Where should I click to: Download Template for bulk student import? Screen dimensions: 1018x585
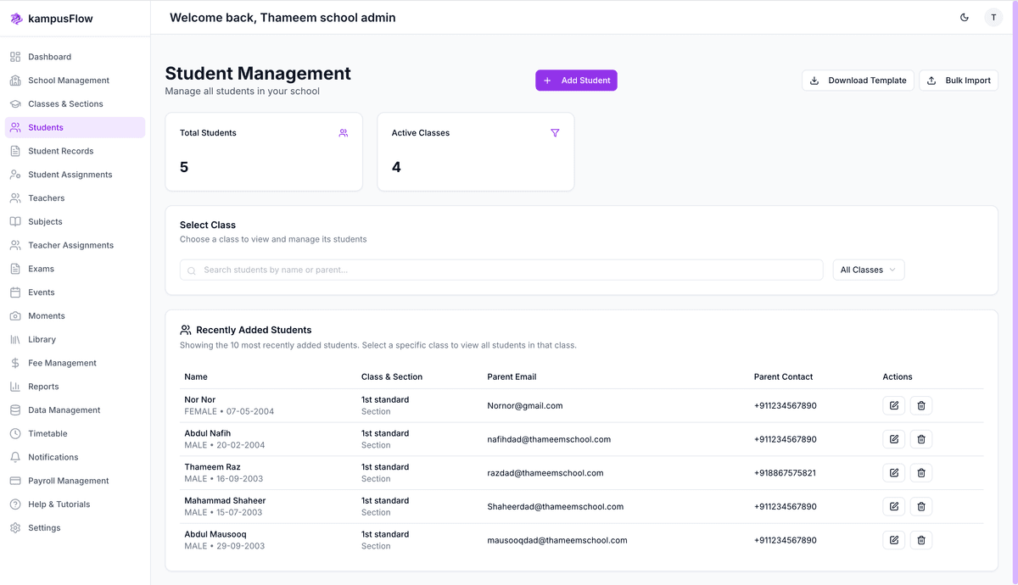point(858,80)
